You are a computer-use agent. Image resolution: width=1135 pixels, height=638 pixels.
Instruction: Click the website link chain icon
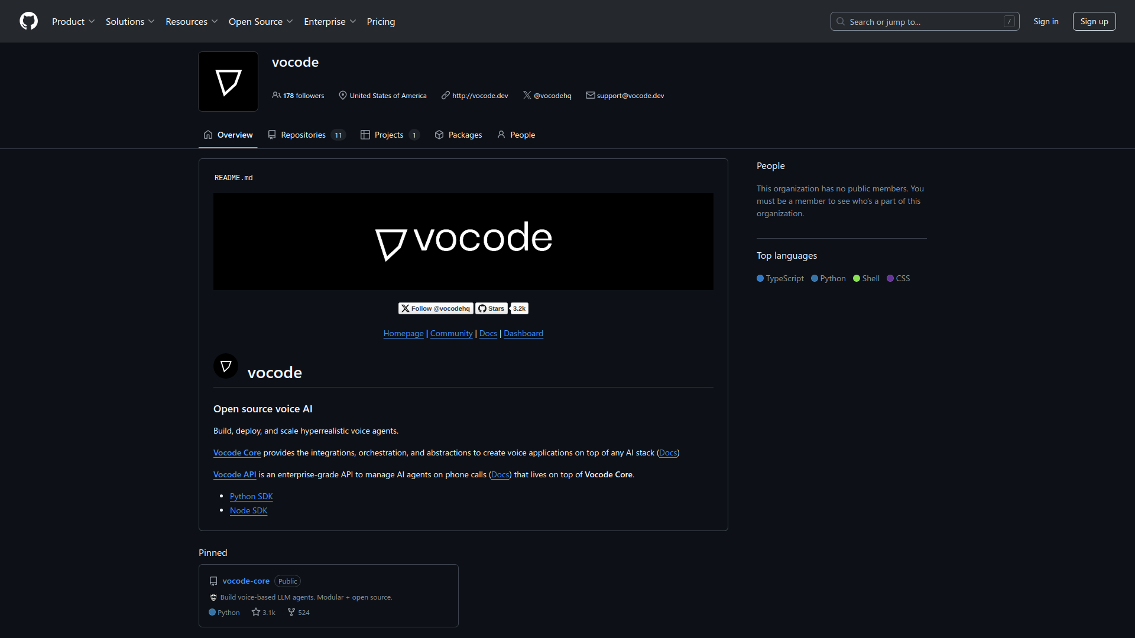coord(445,95)
